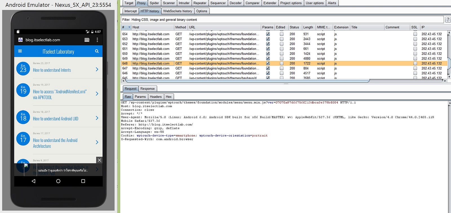Tap the hamburger menu in ITselect Laboratory header
This screenshot has height=213, width=451.
20,51
